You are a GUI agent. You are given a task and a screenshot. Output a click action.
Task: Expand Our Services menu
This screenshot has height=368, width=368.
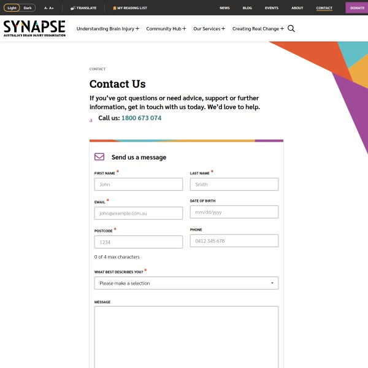click(x=209, y=29)
